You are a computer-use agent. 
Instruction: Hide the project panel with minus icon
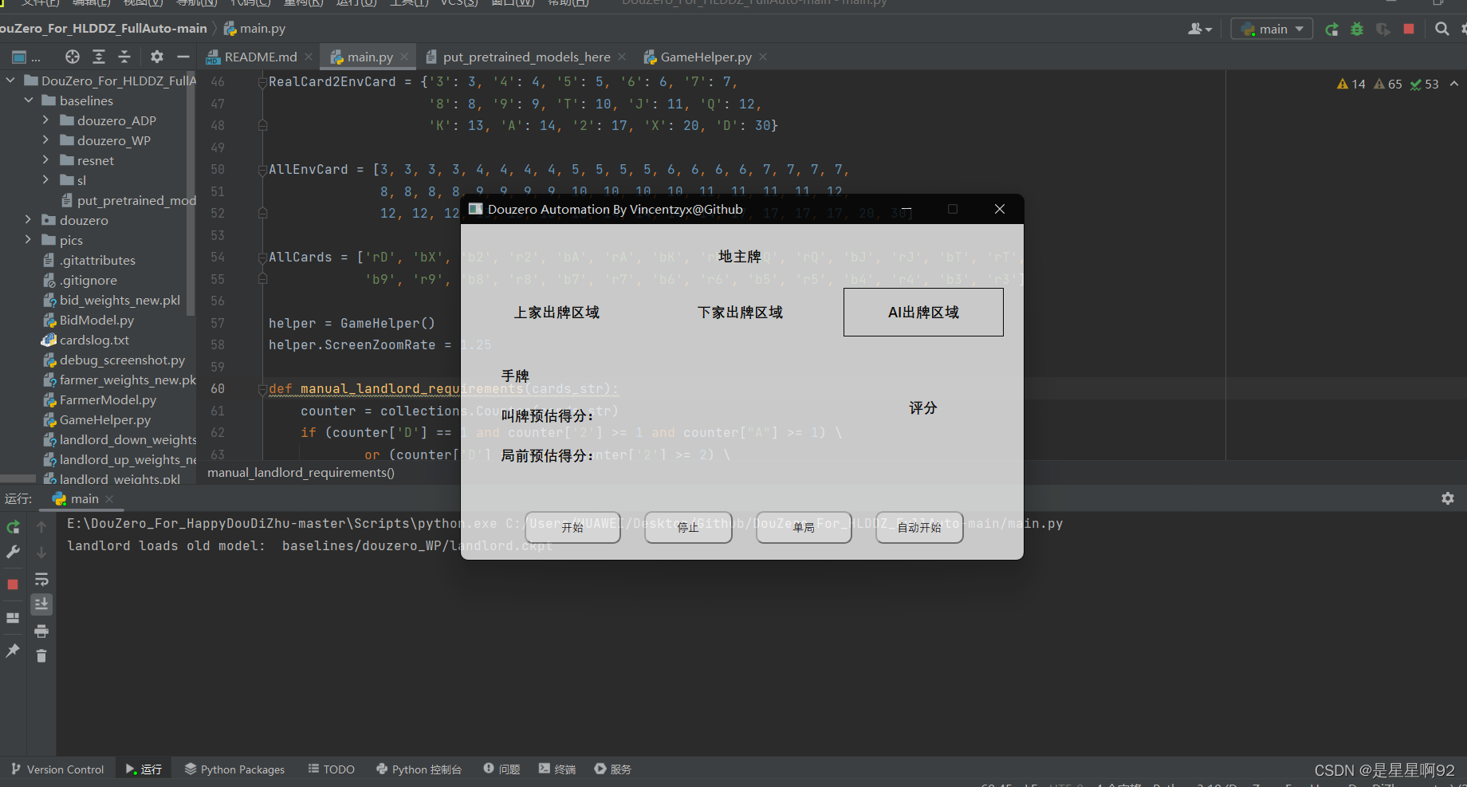pyautogui.click(x=183, y=57)
